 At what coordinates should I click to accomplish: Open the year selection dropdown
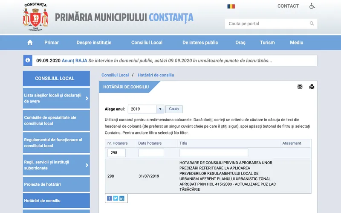(x=160, y=109)
